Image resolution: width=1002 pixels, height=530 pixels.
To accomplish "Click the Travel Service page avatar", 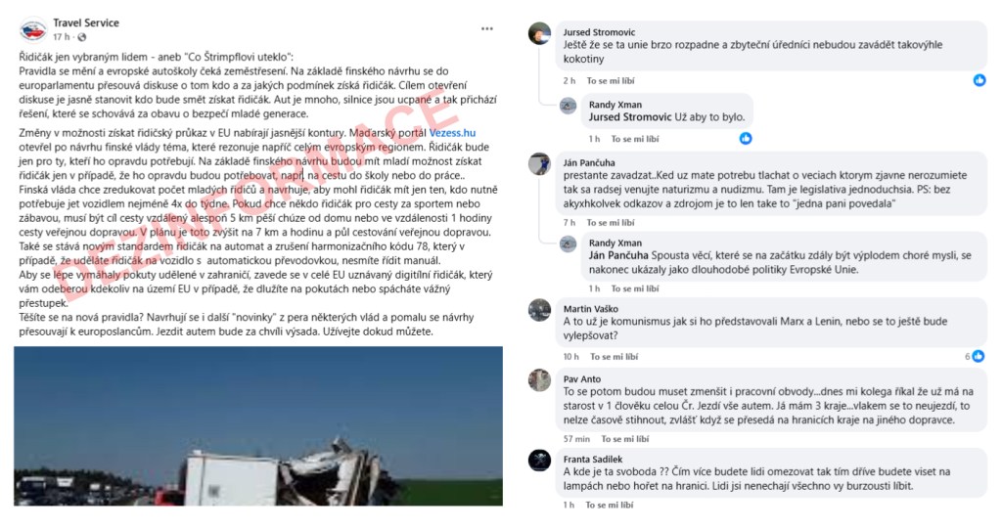I will [x=33, y=30].
